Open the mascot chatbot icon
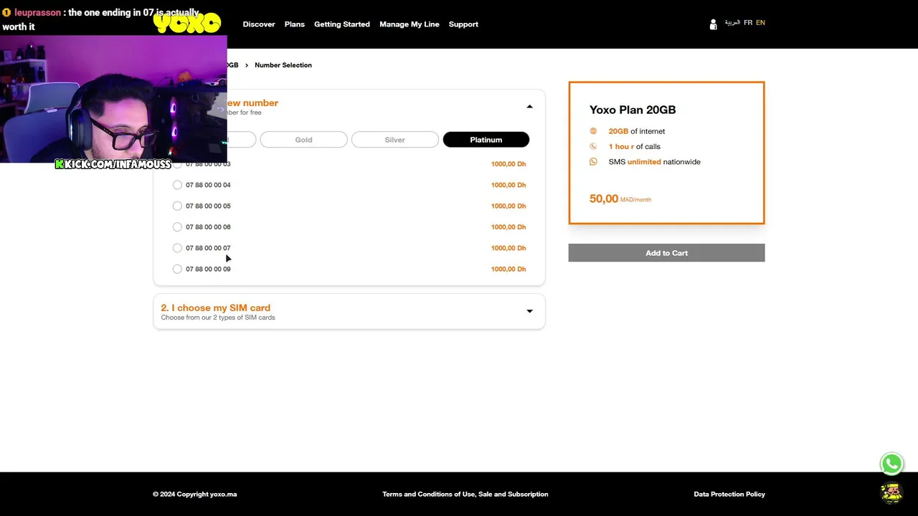Screen dimensions: 918x516 pyautogui.click(x=891, y=493)
